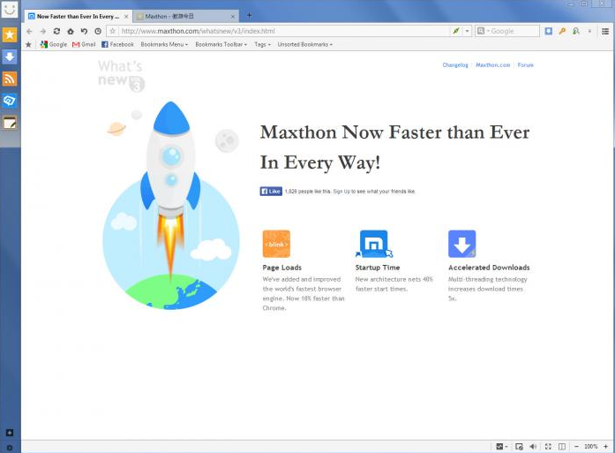Open the blue screen capture toolbar icon
The height and width of the screenshot is (453, 615).
548,31
